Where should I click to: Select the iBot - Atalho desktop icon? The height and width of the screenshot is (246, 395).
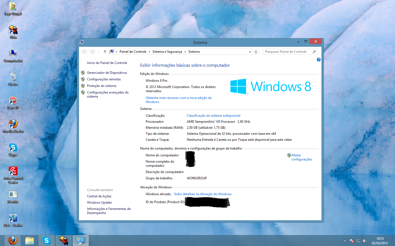point(13,220)
